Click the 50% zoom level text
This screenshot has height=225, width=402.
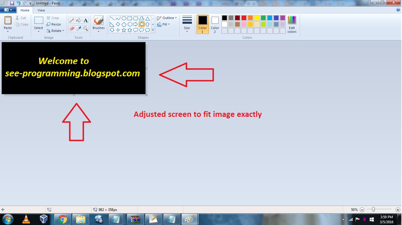354,210
